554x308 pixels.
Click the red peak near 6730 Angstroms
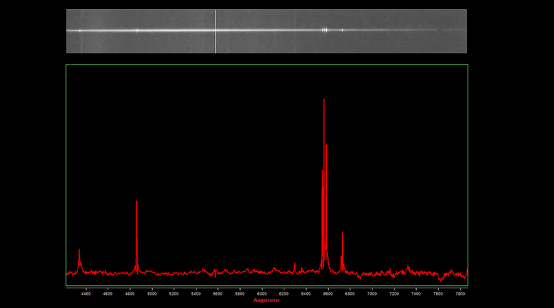point(342,233)
